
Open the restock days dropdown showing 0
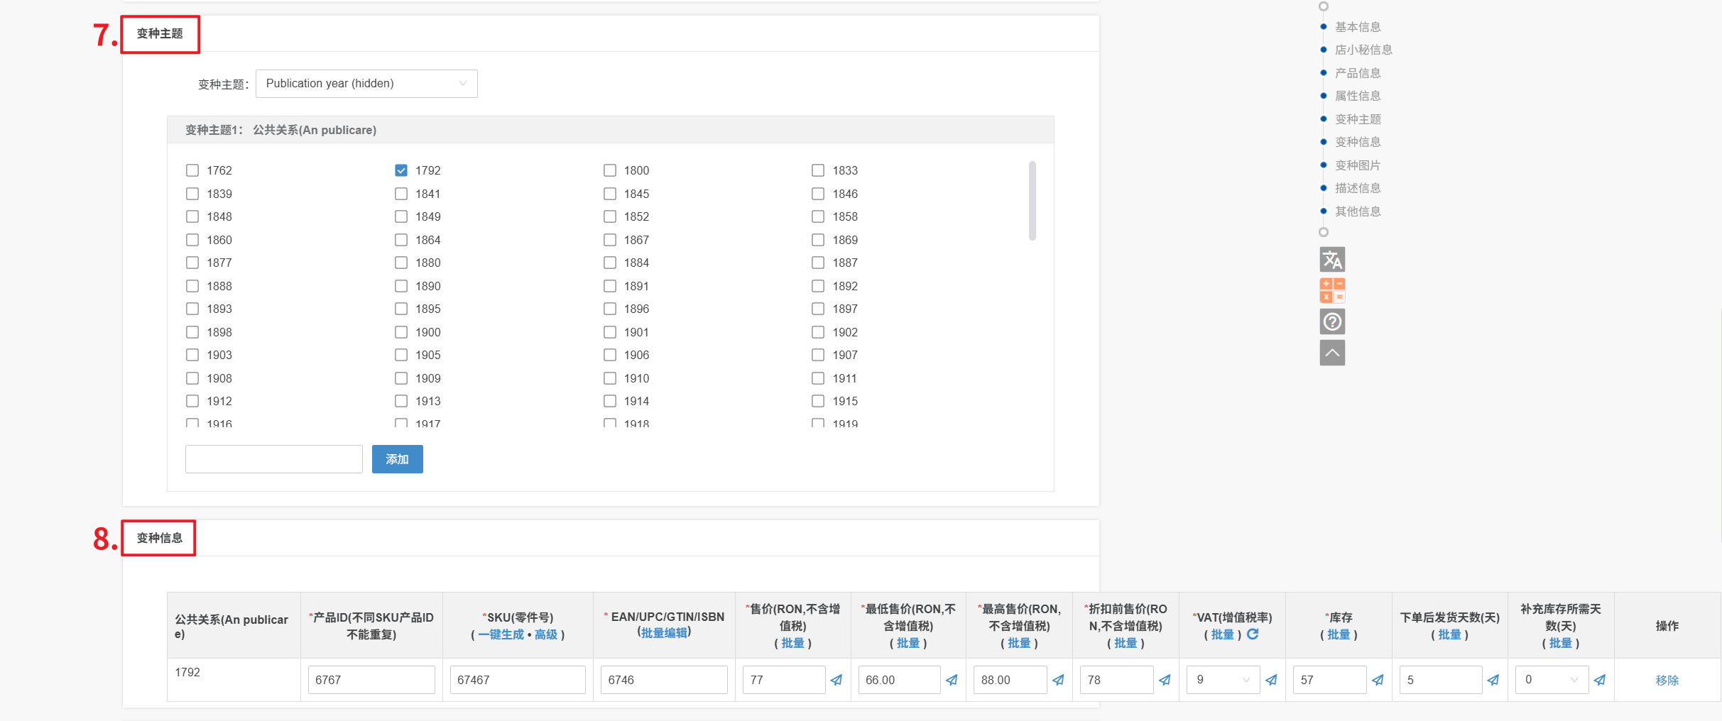point(1552,680)
